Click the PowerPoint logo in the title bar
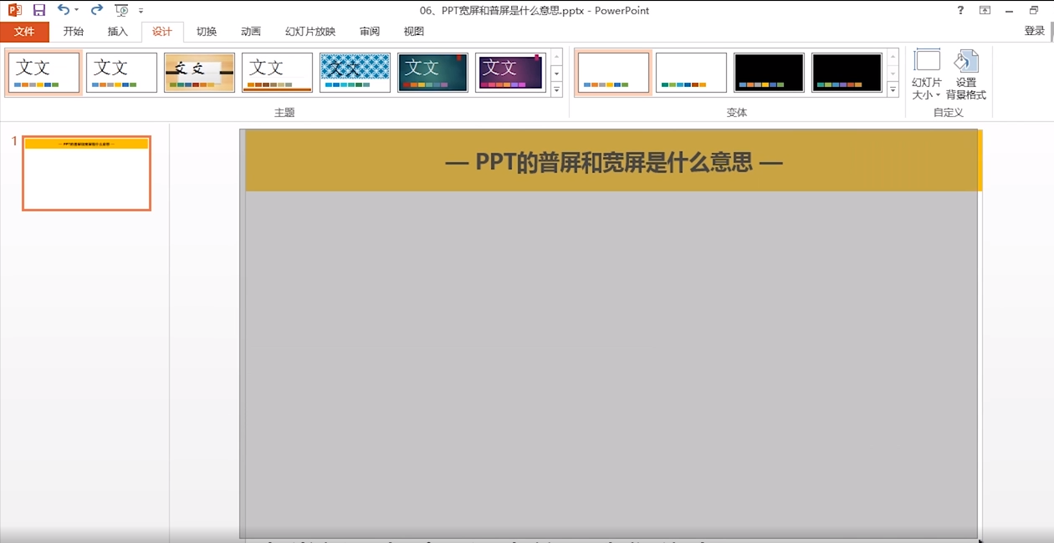This screenshot has width=1054, height=543. point(14,10)
